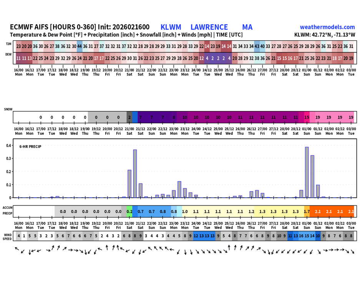
Task: Open the weathermodels.com link
Action: pyautogui.click(x=327, y=27)
